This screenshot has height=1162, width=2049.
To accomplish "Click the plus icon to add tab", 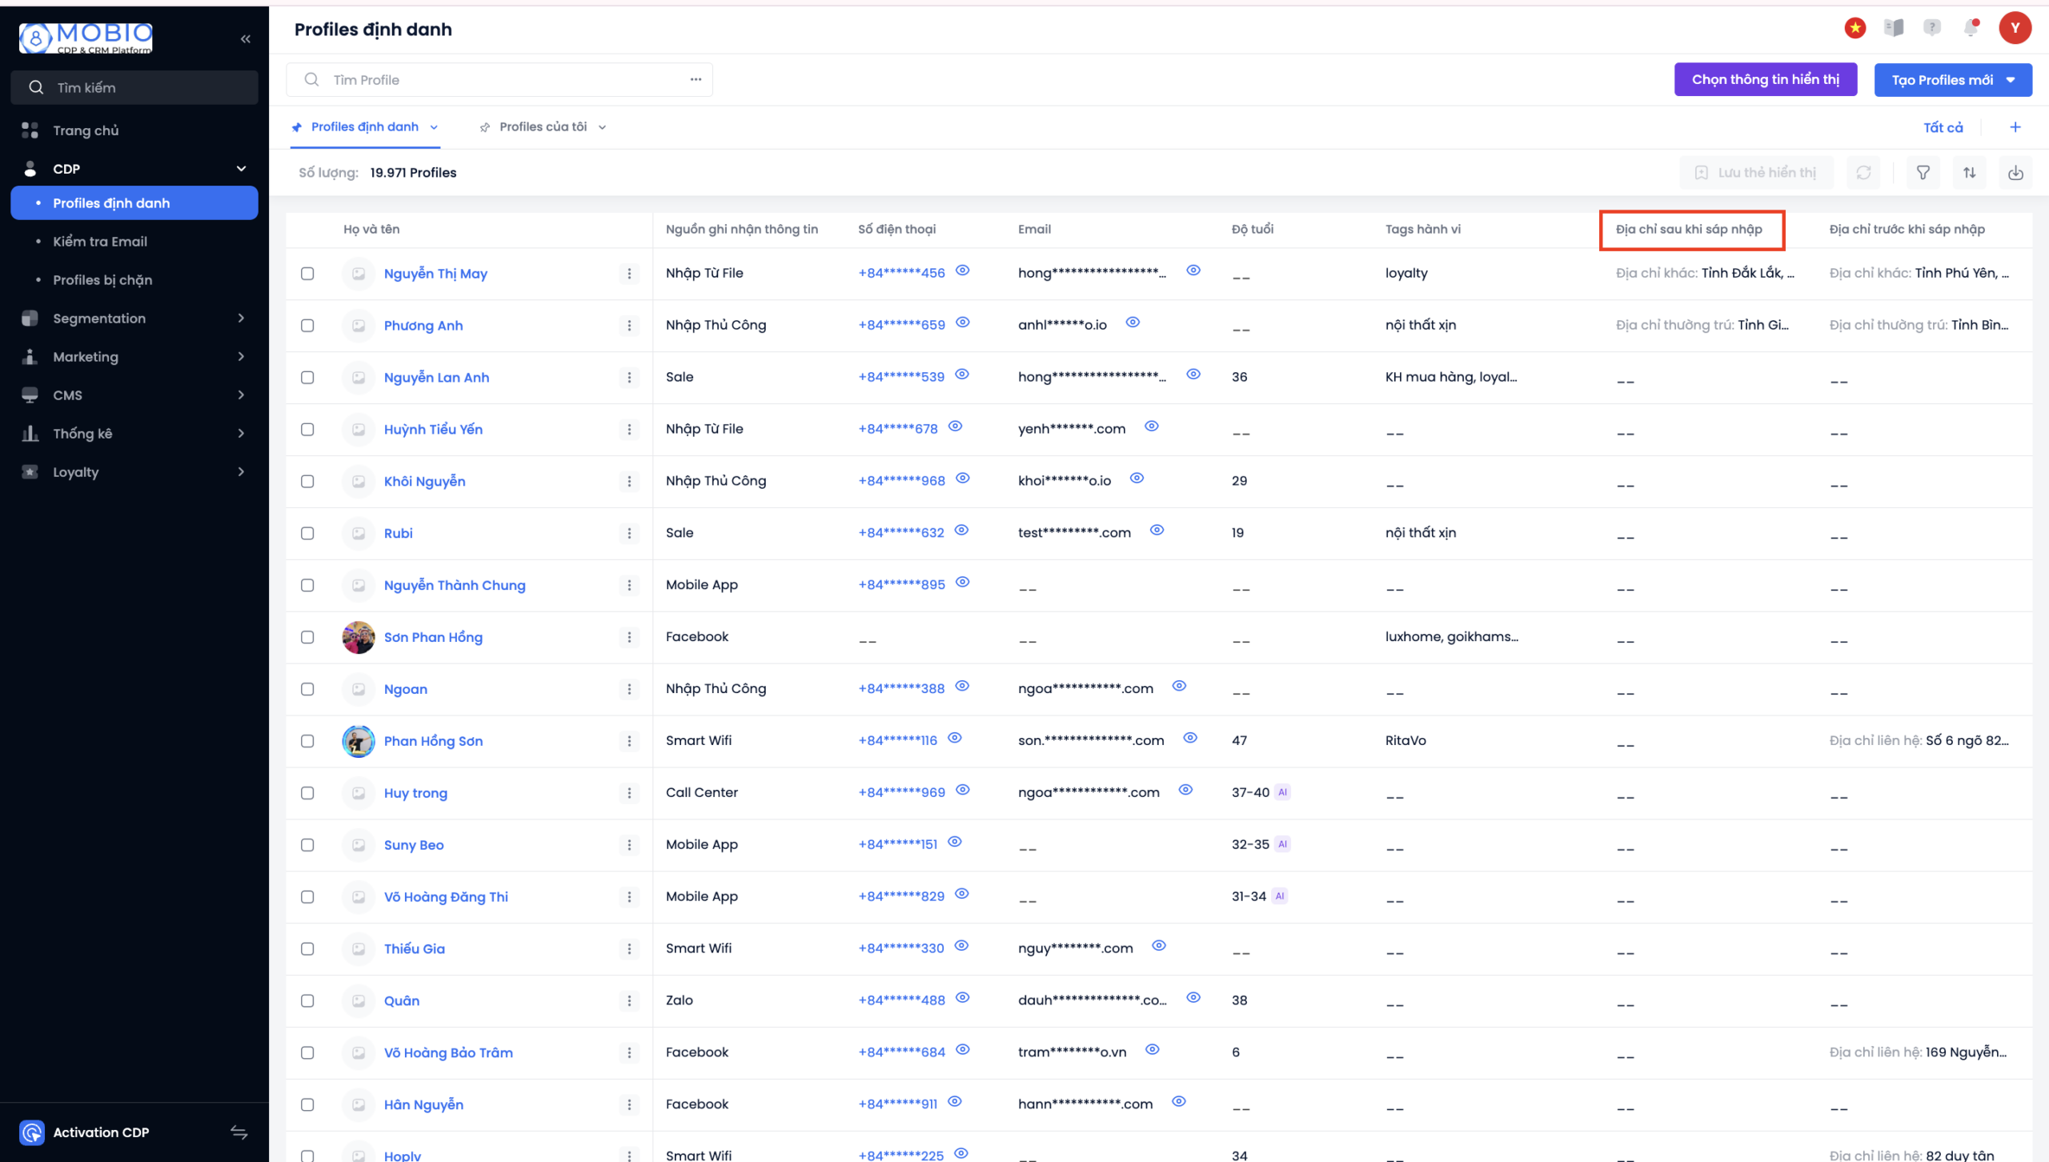I will (2015, 127).
